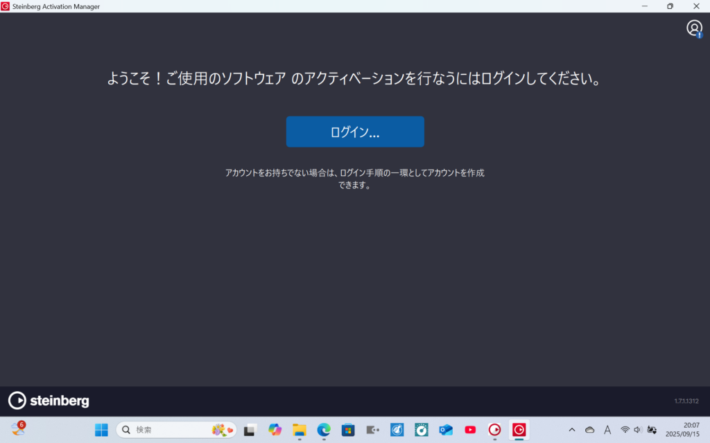Toggle the IME input mode A indicator
The height and width of the screenshot is (443, 710).
click(x=607, y=430)
